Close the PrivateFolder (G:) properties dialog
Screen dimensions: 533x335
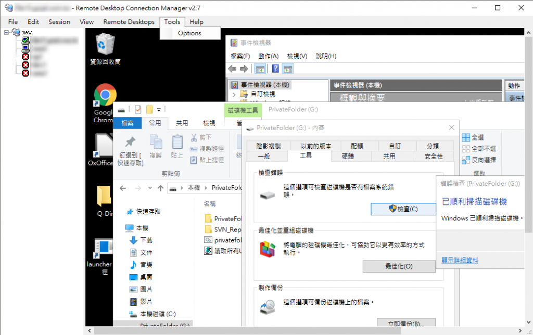(x=451, y=127)
